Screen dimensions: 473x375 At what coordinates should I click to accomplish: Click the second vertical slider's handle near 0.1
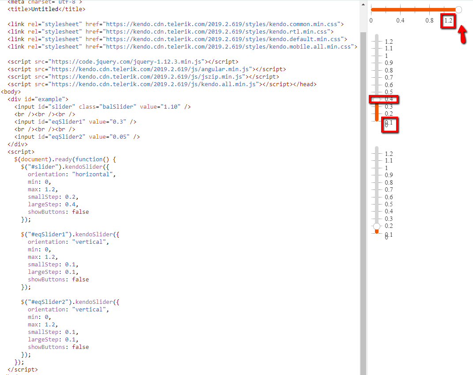pyautogui.click(x=376, y=226)
